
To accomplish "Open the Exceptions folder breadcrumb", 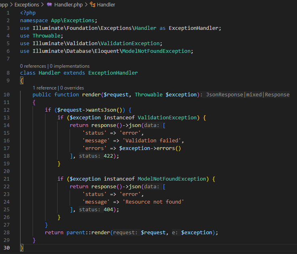I will pyautogui.click(x=27, y=5).
